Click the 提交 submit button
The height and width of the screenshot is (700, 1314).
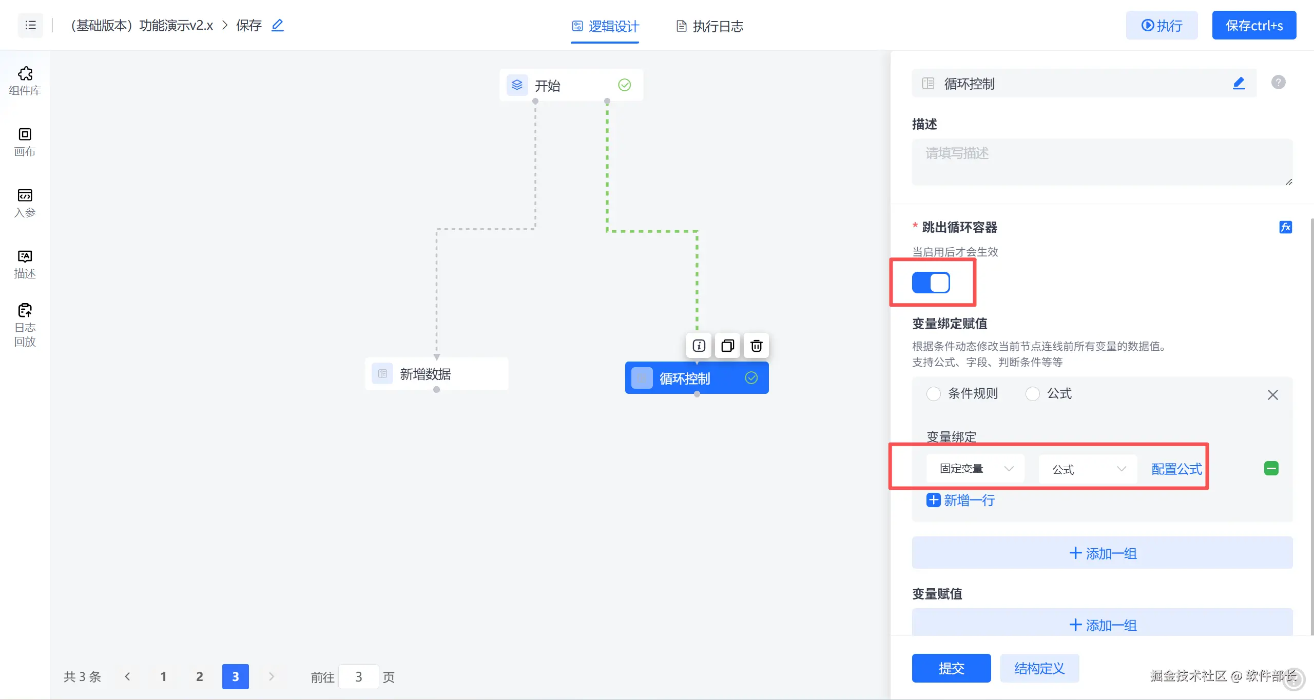point(951,668)
